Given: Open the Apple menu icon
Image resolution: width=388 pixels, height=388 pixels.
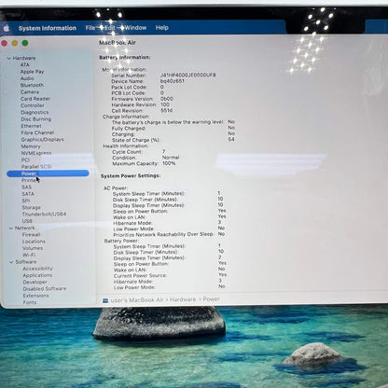Looking at the screenshot, I should tap(7, 29).
